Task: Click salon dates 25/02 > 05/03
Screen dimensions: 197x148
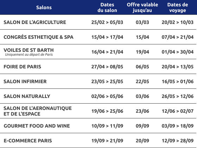Action: click(107, 22)
